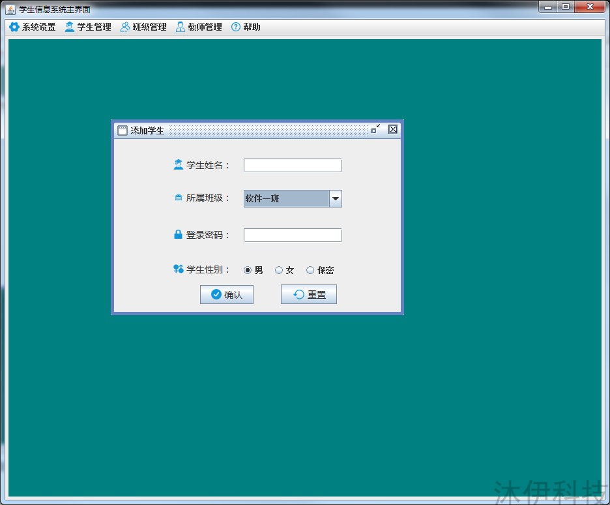Minimize the 添加学生 internal dialog
The height and width of the screenshot is (505, 610).
point(375,129)
